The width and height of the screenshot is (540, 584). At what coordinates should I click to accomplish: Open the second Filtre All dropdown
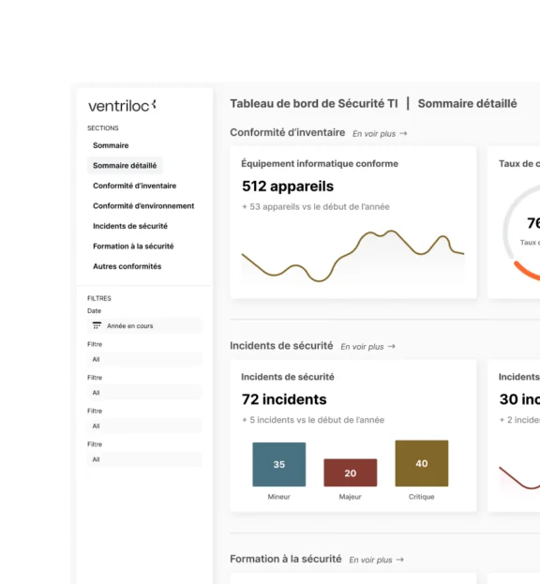(x=145, y=393)
